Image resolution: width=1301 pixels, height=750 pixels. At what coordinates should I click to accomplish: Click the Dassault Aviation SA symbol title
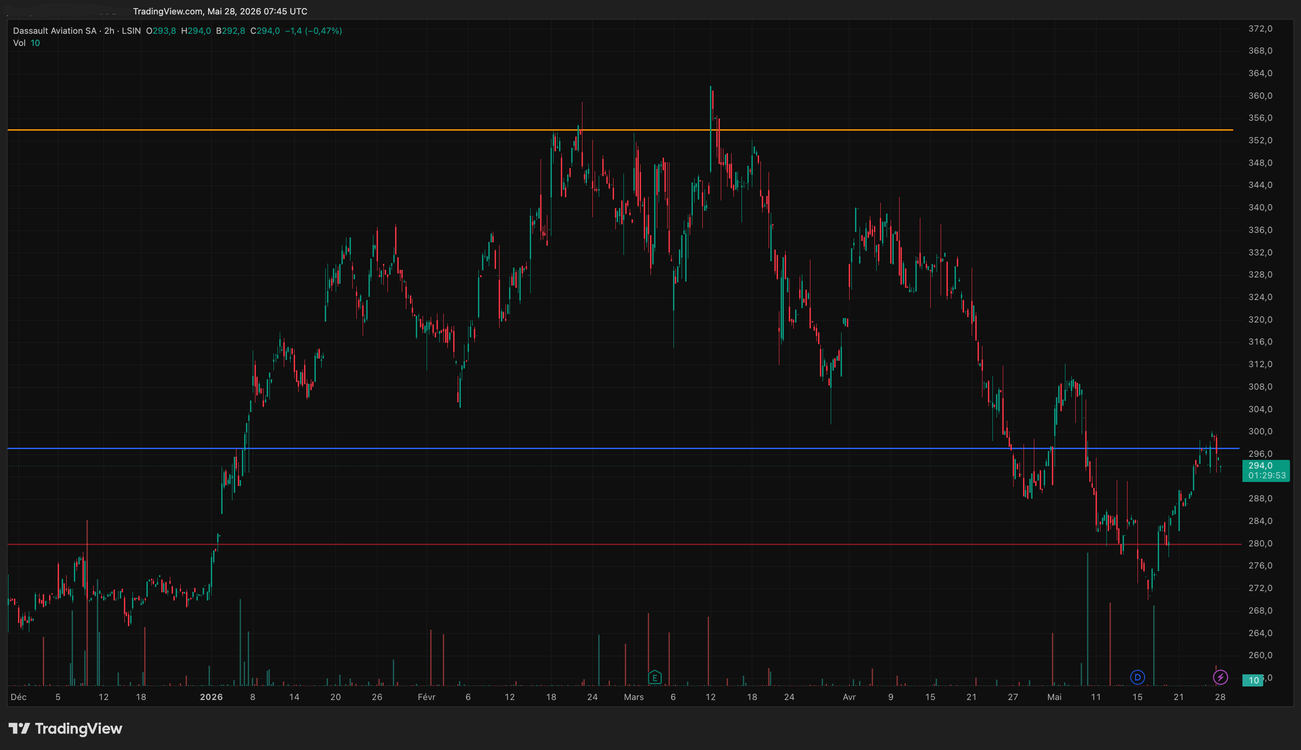click(55, 31)
